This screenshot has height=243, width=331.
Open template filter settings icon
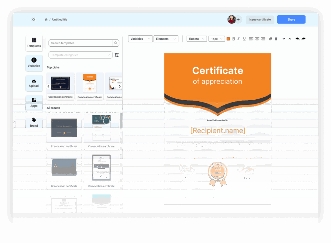click(x=117, y=55)
